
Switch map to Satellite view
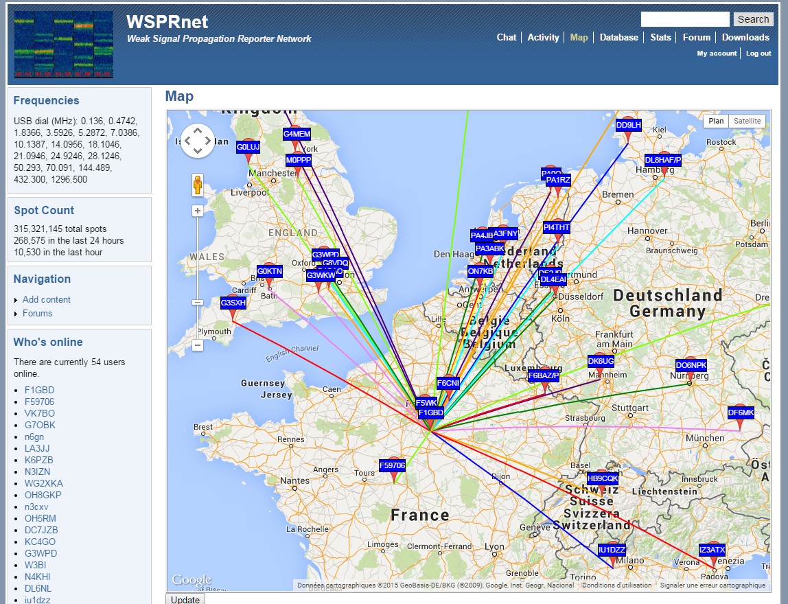tap(747, 121)
